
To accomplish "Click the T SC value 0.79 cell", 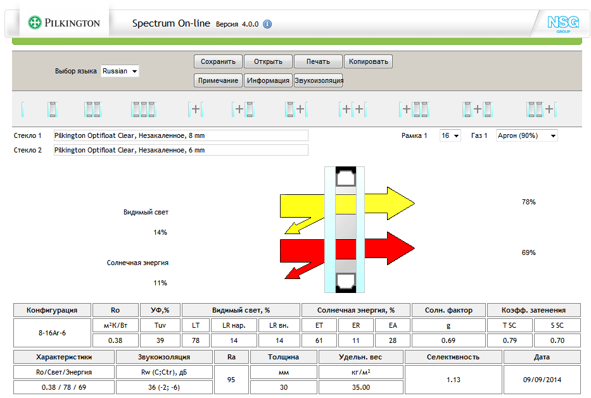I will click(x=509, y=340).
